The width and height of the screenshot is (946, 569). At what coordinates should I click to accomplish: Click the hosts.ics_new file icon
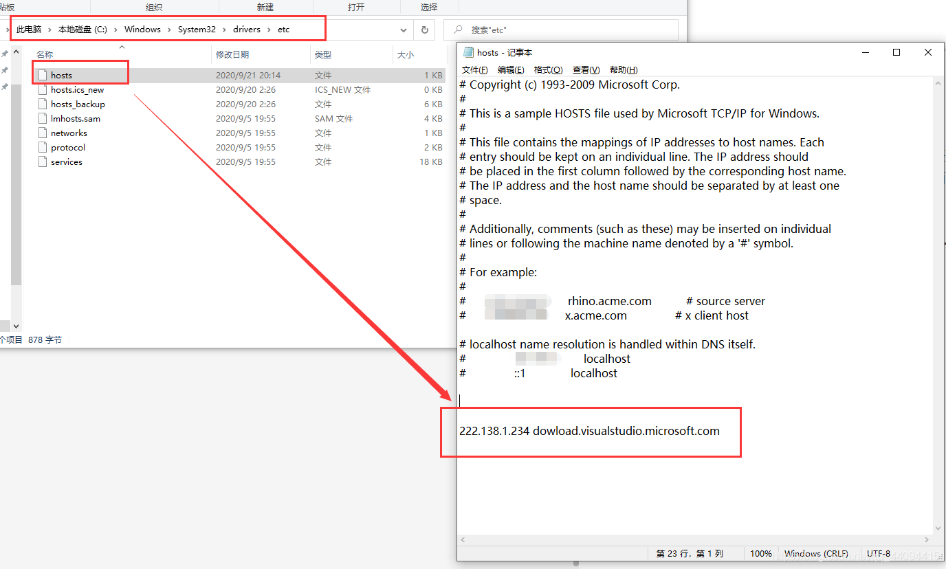[x=43, y=89]
